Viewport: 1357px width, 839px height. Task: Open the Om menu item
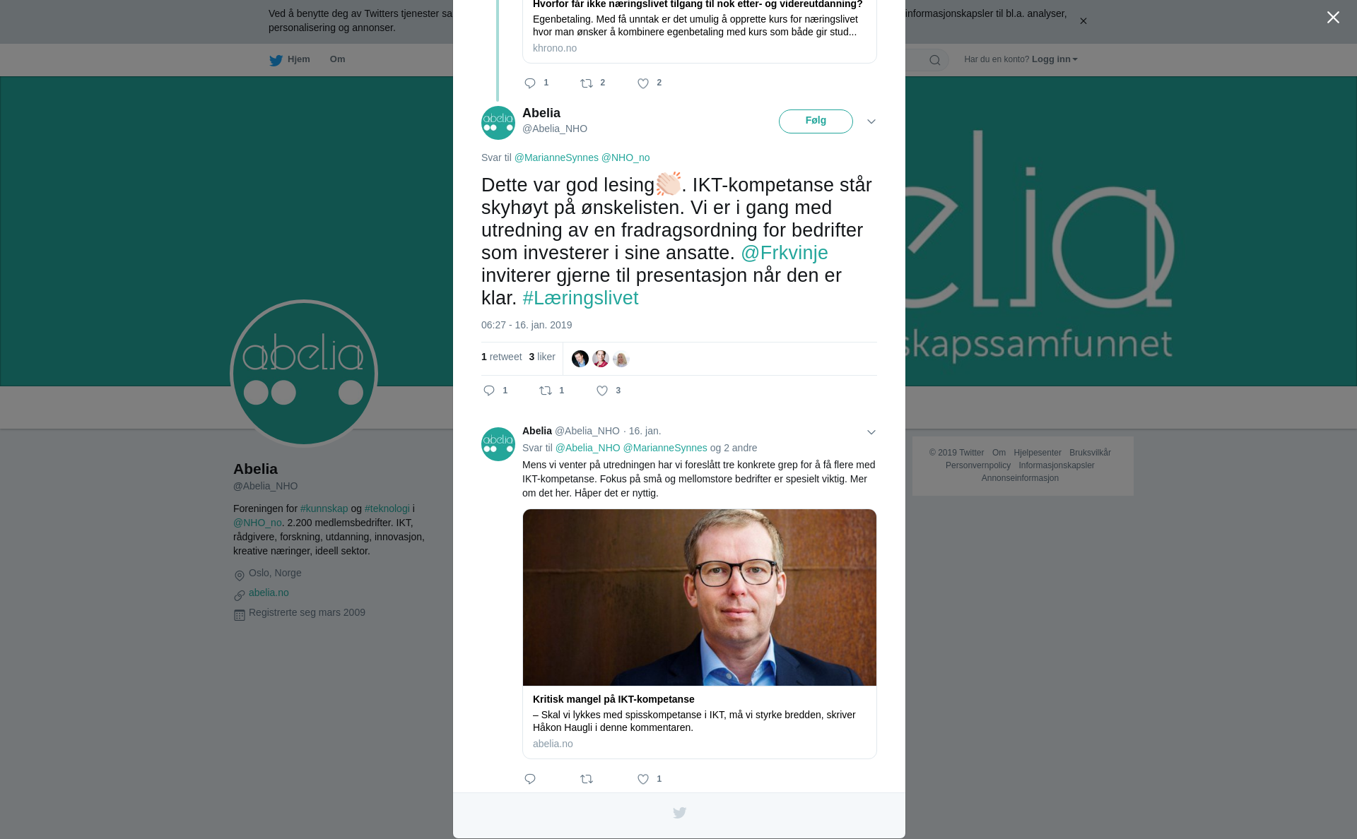[337, 59]
